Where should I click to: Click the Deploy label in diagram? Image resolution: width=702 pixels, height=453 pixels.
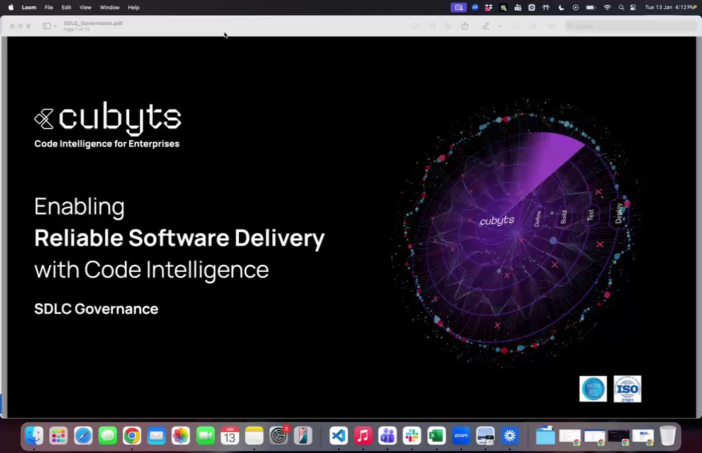coord(619,213)
